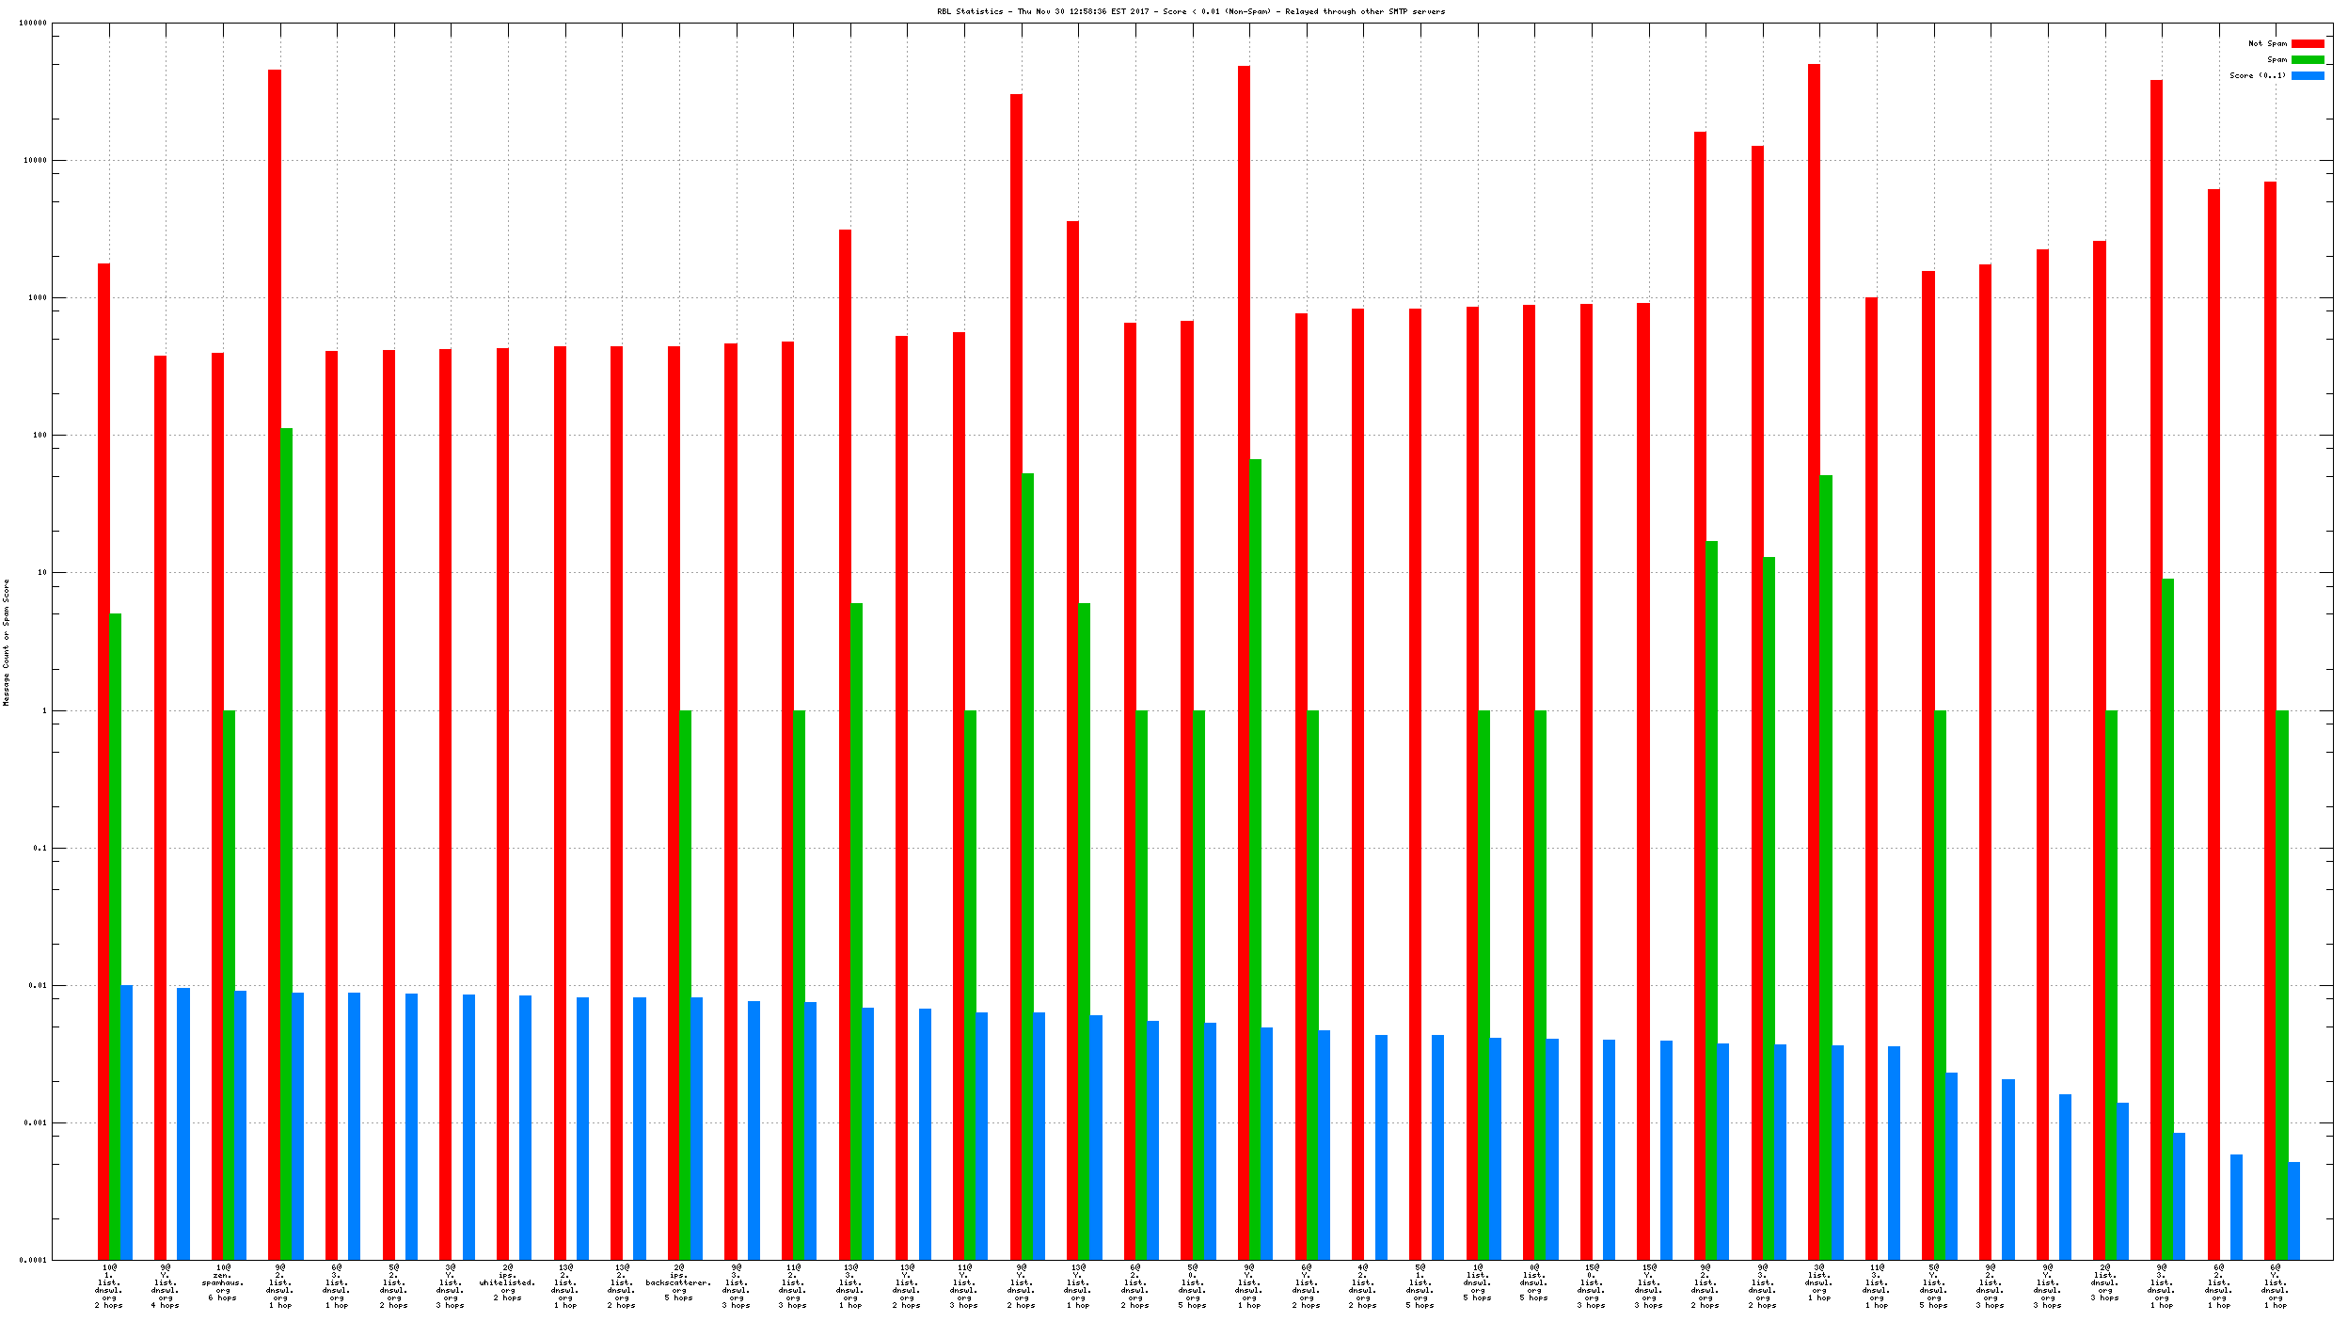
Task: Click the red Not Spam legend swatch
Action: pyautogui.click(x=2307, y=43)
